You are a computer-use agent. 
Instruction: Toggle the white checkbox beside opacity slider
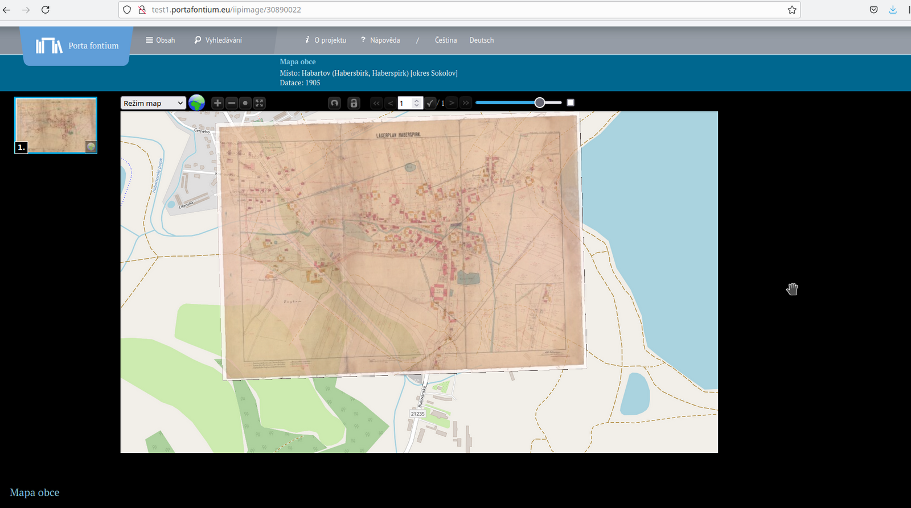(x=571, y=102)
